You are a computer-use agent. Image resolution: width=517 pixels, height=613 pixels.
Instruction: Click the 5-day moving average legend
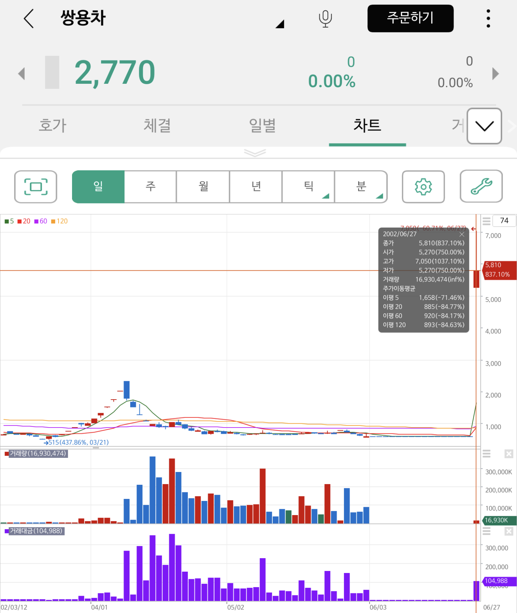pyautogui.click(x=9, y=221)
